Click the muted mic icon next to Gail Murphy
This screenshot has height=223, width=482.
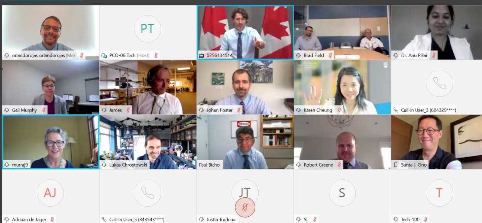point(43,110)
